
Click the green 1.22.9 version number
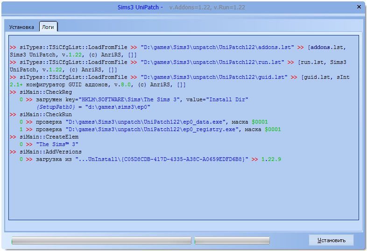(x=271, y=159)
